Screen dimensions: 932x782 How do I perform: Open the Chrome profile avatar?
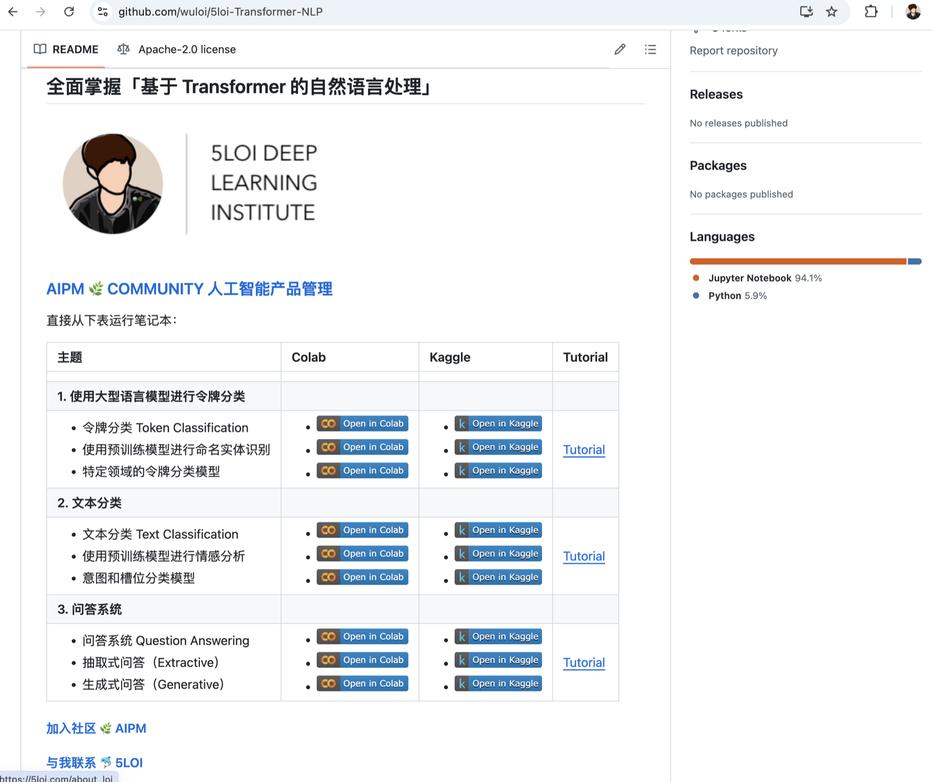tap(913, 11)
